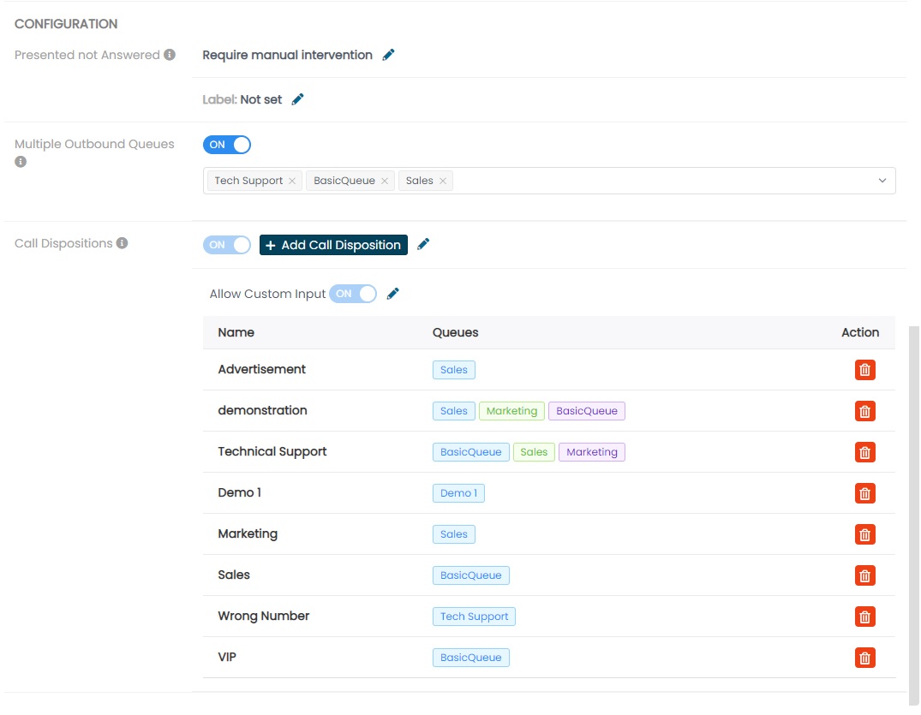Delete the Wrong Number disposition
921x715 pixels.
click(864, 617)
